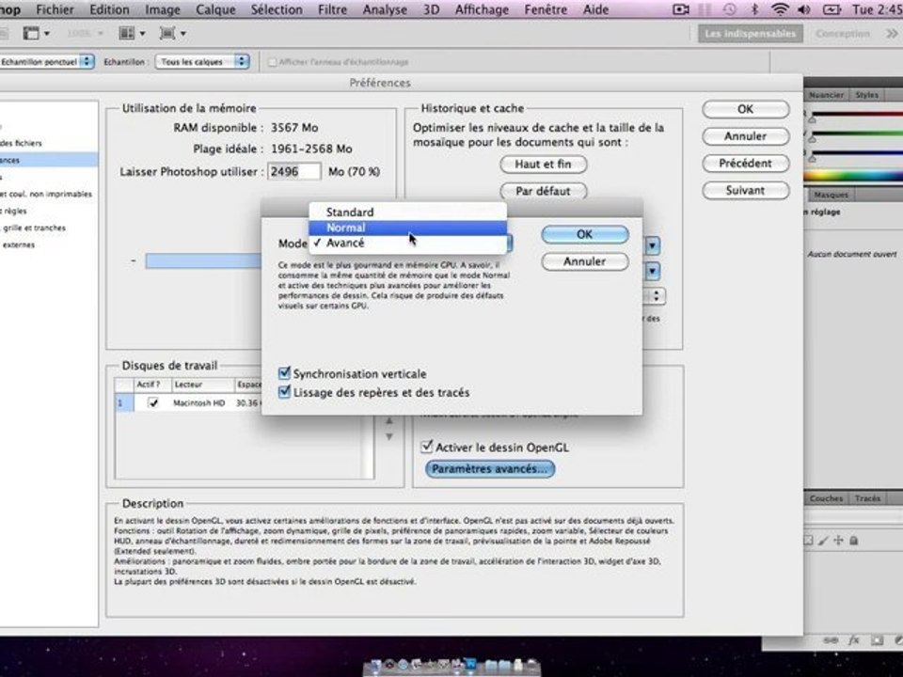Open the Time Machine menu bar icon
The height and width of the screenshot is (677, 903).
coord(730,9)
